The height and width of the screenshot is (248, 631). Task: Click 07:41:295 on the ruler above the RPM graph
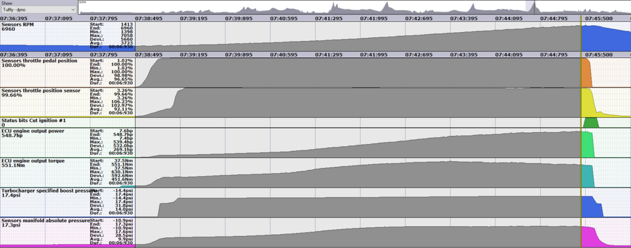pos(328,18)
